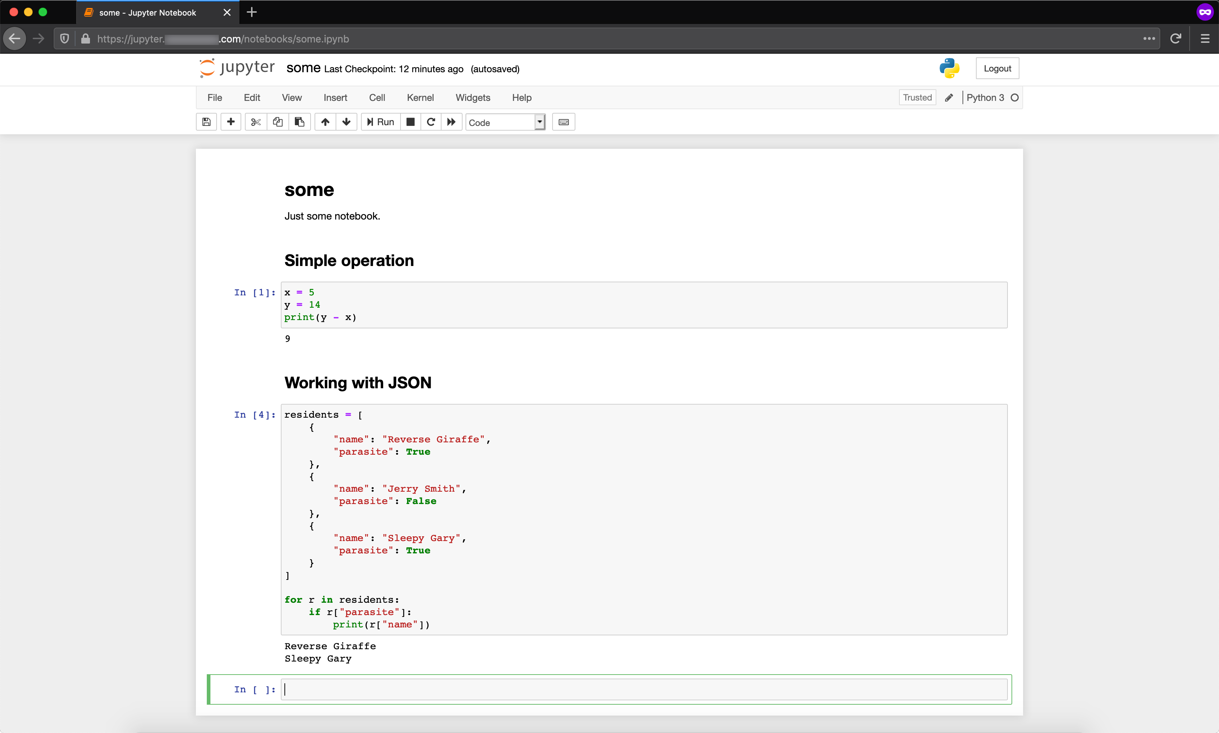The width and height of the screenshot is (1219, 733).
Task: Click the Trusted toggle button
Action: tap(919, 97)
